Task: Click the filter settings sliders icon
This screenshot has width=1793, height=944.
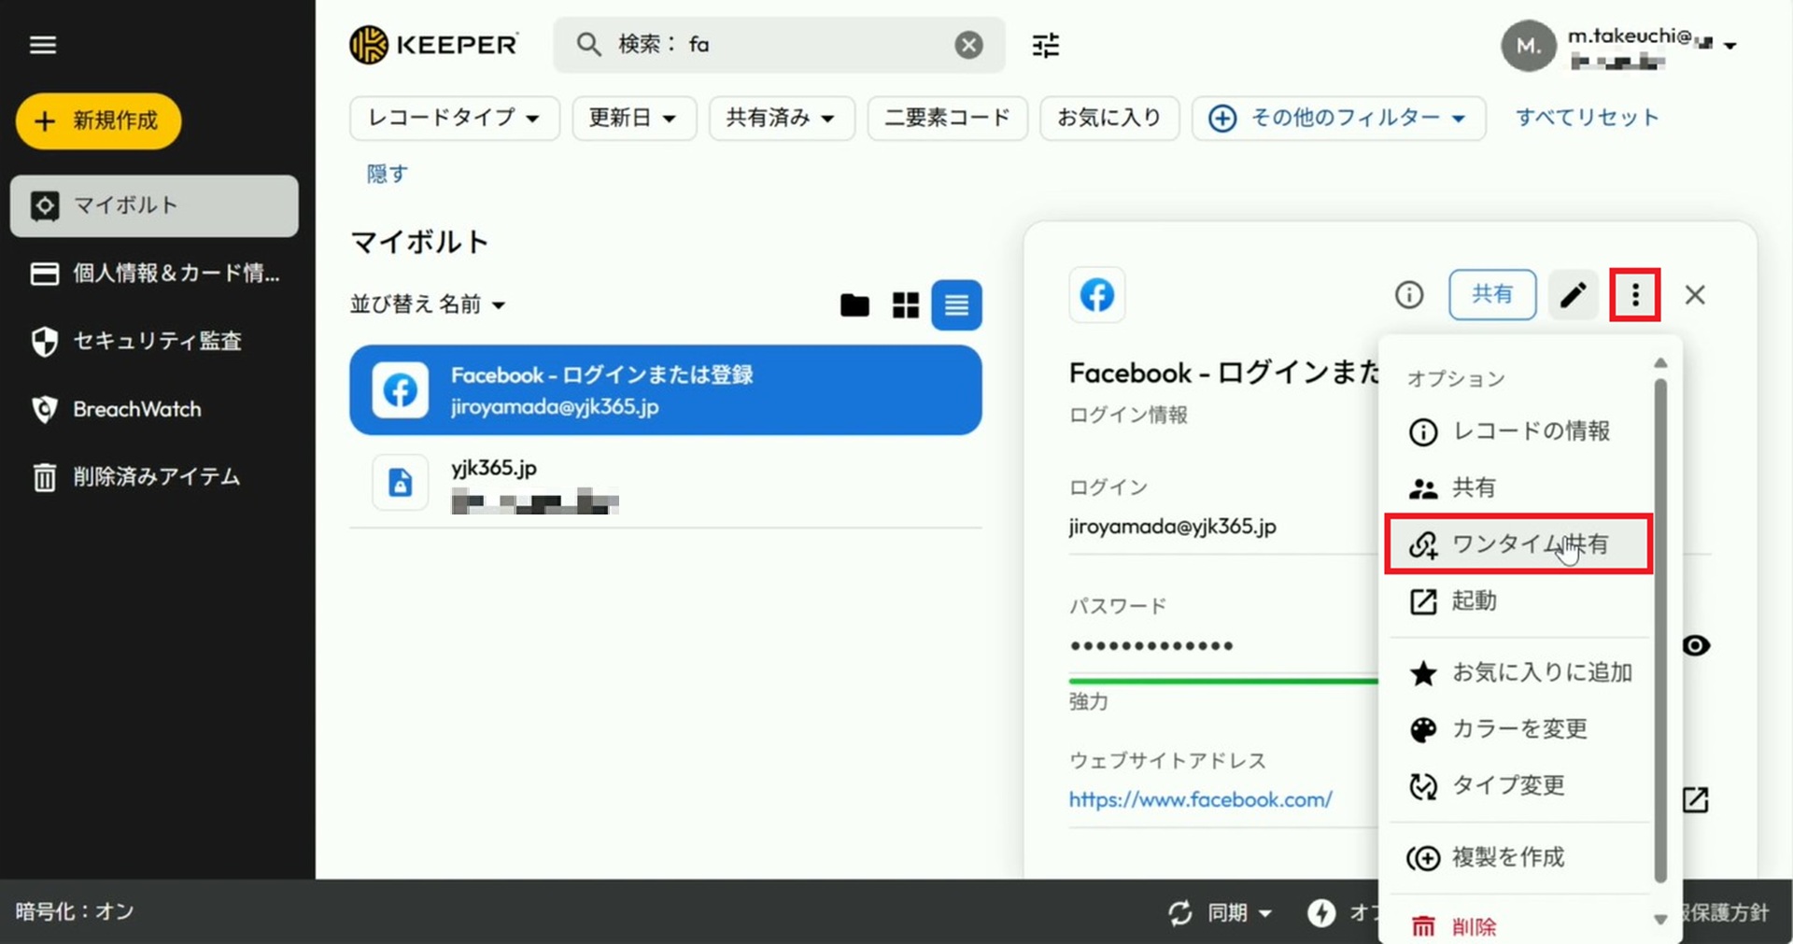Action: coord(1045,45)
